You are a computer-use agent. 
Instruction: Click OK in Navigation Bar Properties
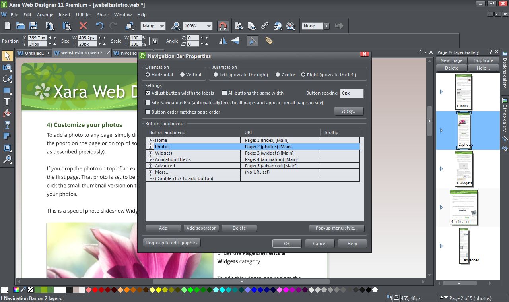point(287,244)
